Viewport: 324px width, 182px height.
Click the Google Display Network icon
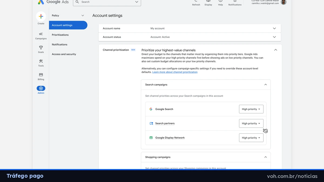point(151,138)
